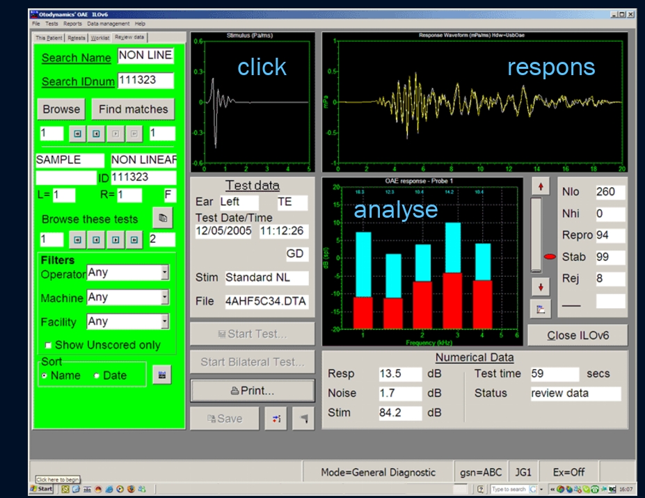This screenshot has height=498, width=645.
Task: Click the vertical slider between the red arrows
Action: tap(536, 235)
